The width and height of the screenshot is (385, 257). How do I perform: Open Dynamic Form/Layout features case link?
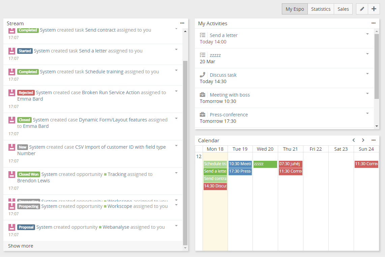(113, 120)
